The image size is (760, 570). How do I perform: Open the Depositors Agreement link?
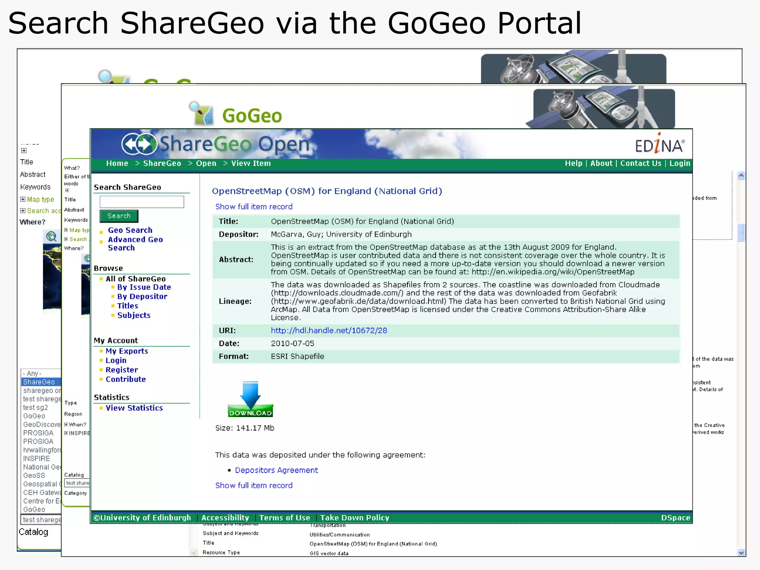pyautogui.click(x=276, y=470)
